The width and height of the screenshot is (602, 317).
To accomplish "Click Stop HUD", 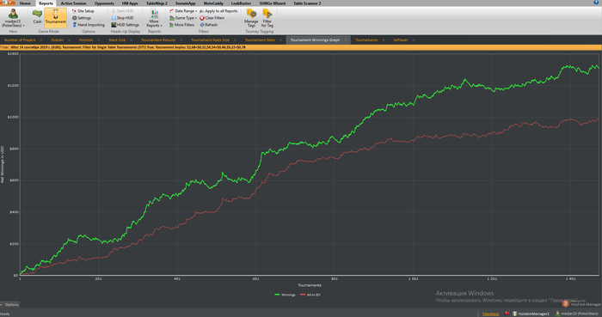I will 122,18.
